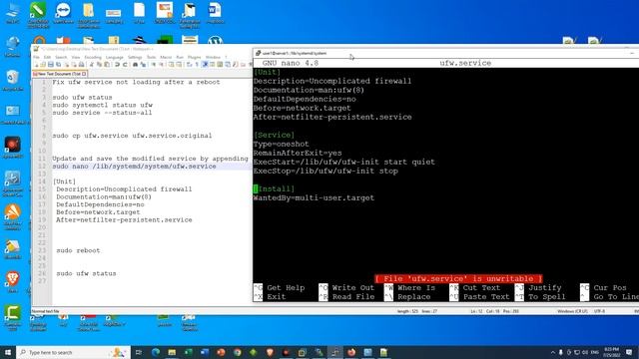The width and height of the screenshot is (639, 359).
Task: Open the Language menu in Notepad++
Action: [115, 58]
